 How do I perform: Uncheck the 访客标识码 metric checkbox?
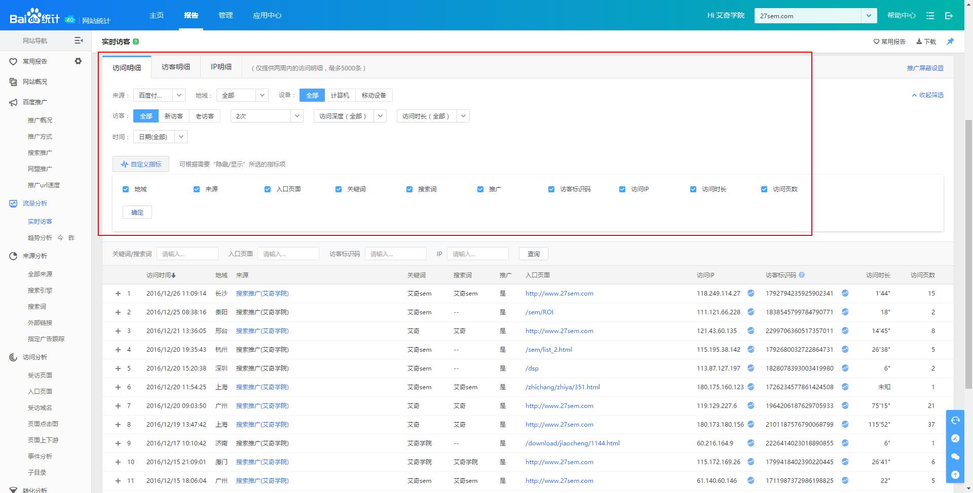click(x=551, y=189)
